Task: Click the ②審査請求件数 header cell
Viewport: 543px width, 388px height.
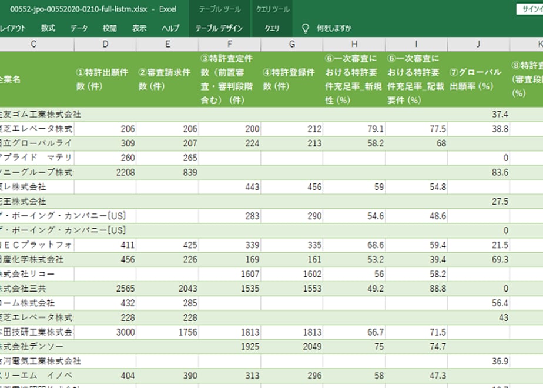Action: click(x=167, y=79)
